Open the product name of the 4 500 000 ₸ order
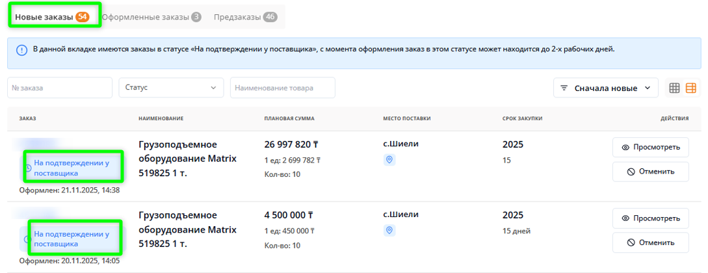 pos(187,229)
